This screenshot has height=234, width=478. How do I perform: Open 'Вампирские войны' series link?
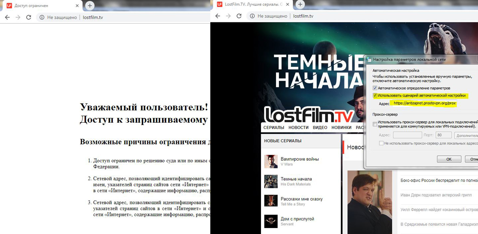pyautogui.click(x=300, y=159)
